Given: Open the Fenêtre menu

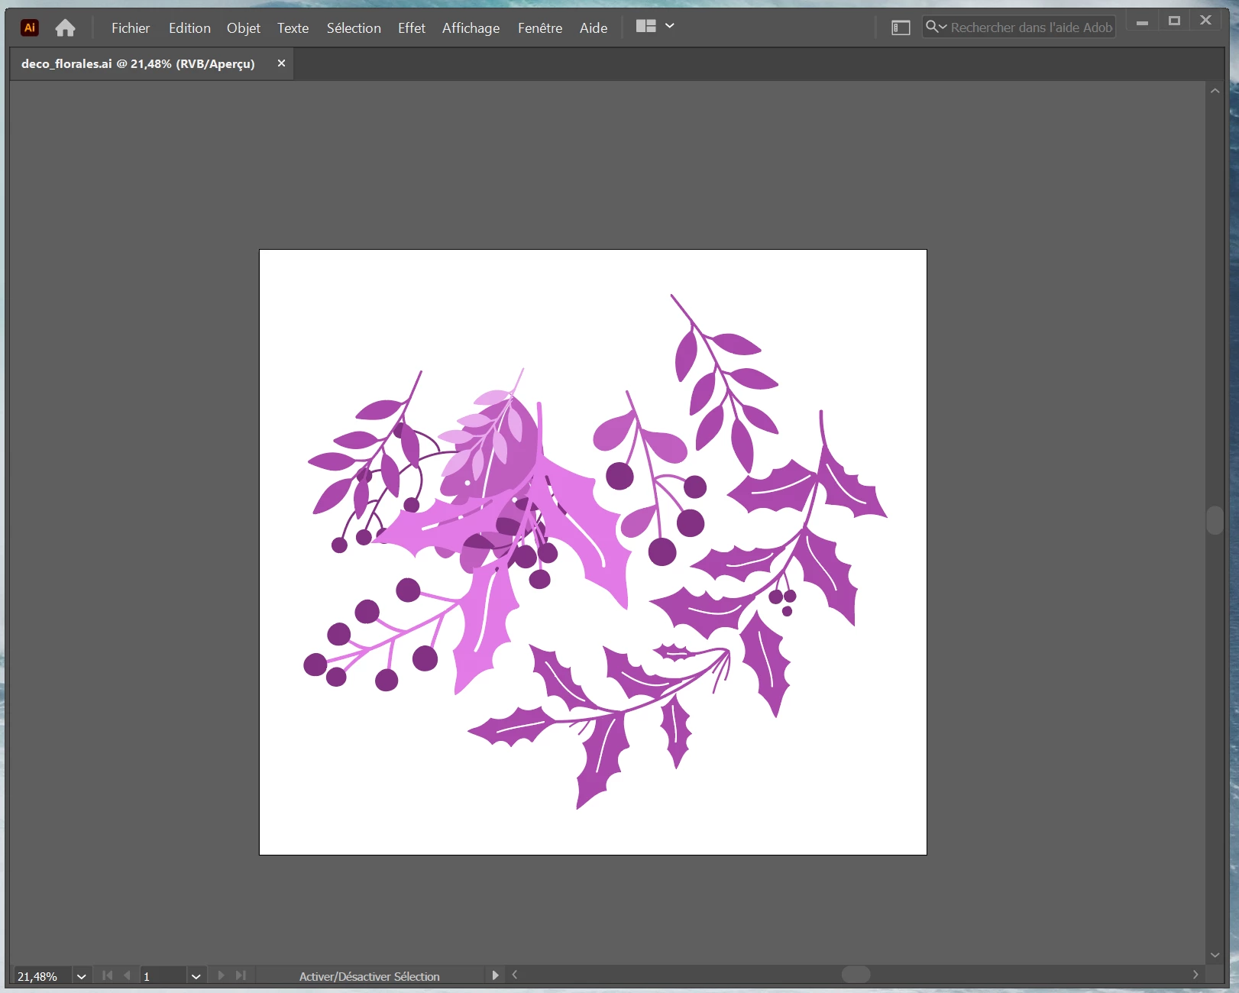Looking at the screenshot, I should pyautogui.click(x=540, y=28).
